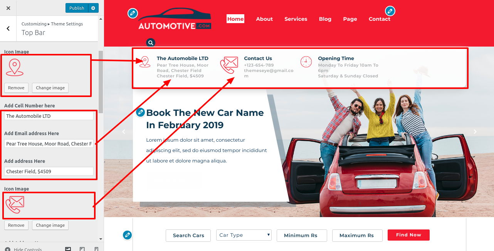Image resolution: width=494 pixels, height=251 pixels.
Task: Click the customizer panel scrollbar down arrow
Action: click(101, 239)
